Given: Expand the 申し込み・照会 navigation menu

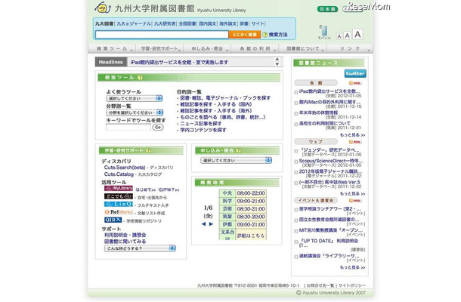Looking at the screenshot, I should pyautogui.click(x=207, y=49).
